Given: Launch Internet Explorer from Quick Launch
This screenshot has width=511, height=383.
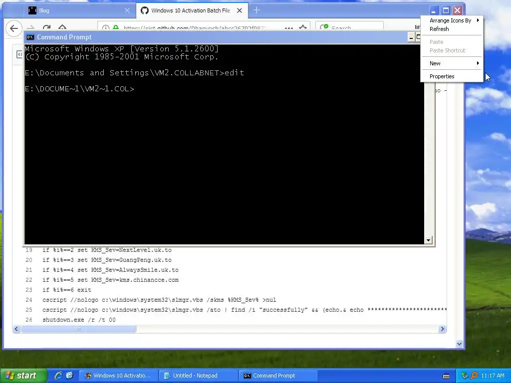Looking at the screenshot, I should coord(58,376).
